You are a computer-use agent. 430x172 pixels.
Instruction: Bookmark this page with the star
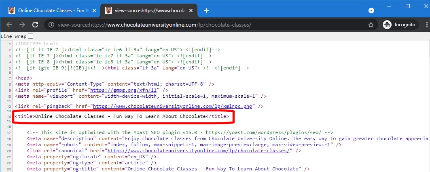(x=371, y=25)
